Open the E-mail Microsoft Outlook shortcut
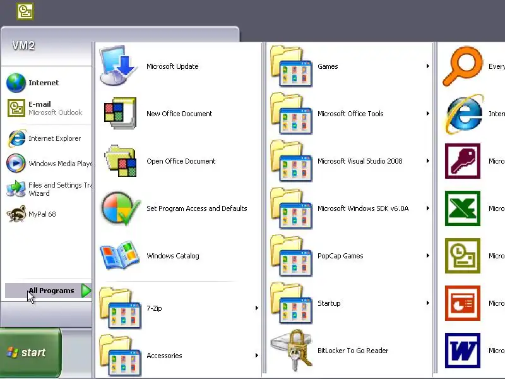 pyautogui.click(x=48, y=108)
